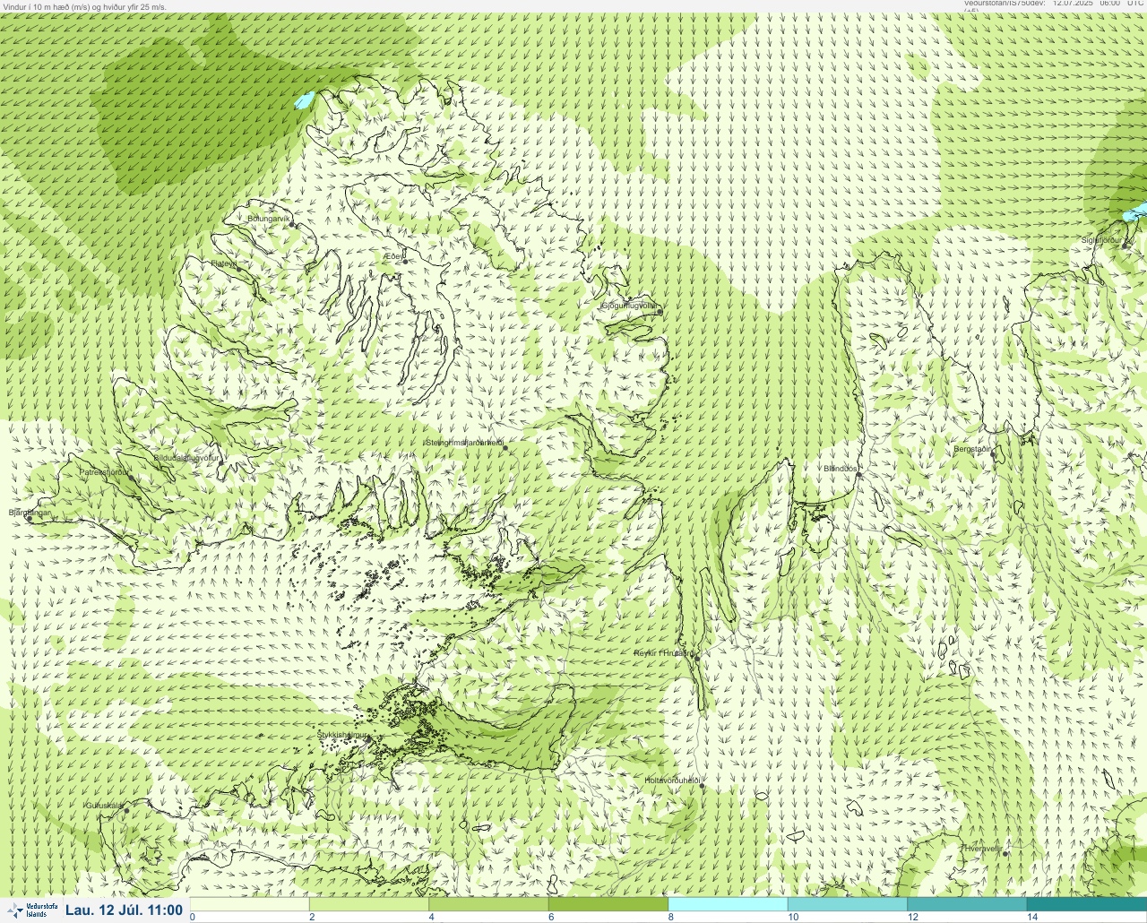Click the Blönduós station label

[841, 469]
